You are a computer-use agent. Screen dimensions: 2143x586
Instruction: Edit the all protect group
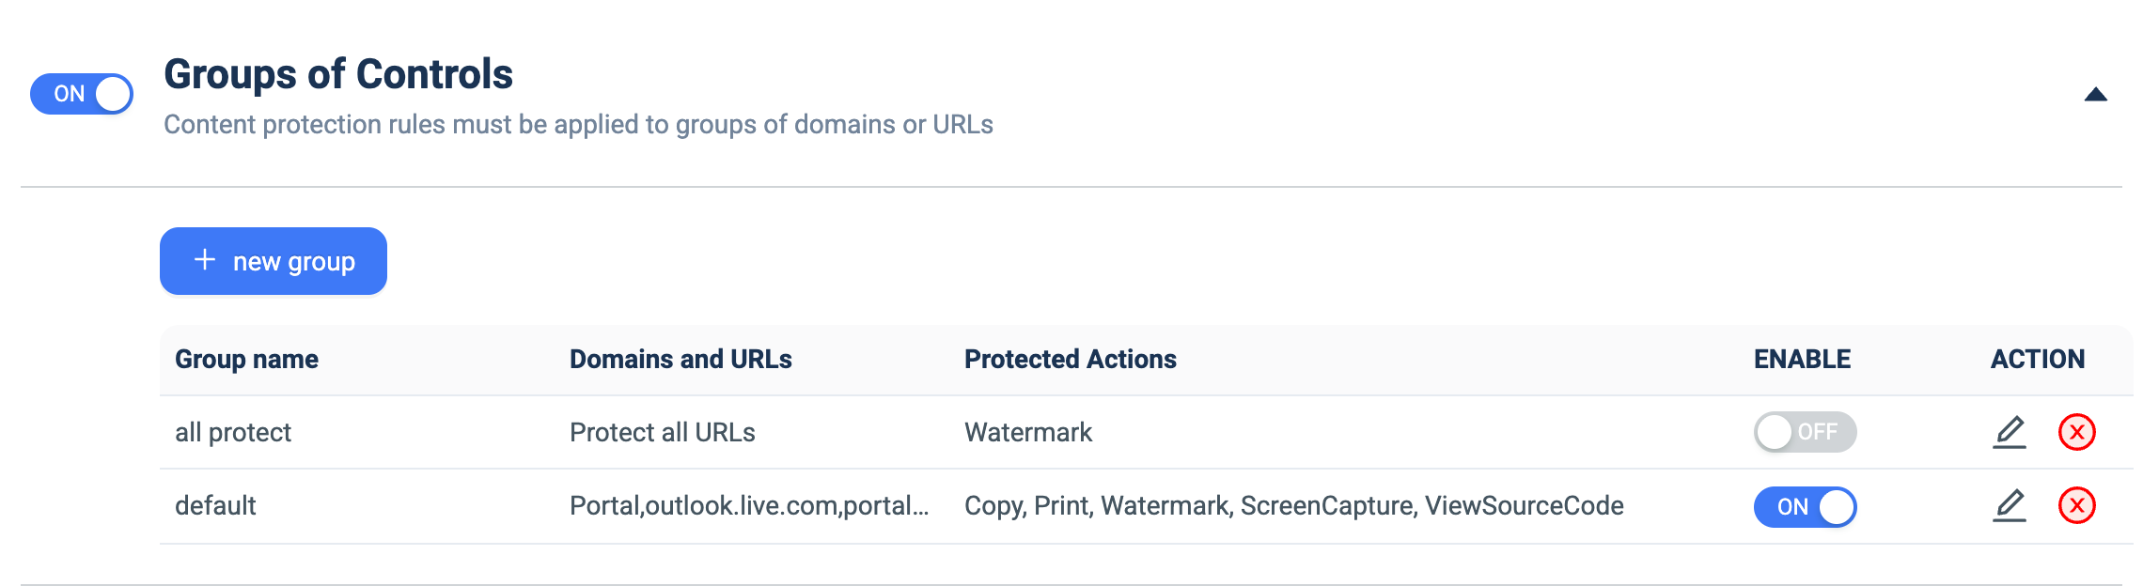click(x=2010, y=432)
